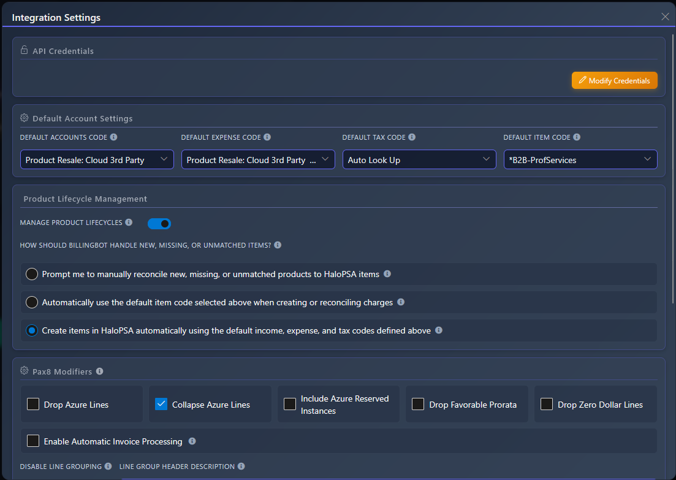Click the Default Accounts Code info icon
This screenshot has height=480, width=676.
113,137
